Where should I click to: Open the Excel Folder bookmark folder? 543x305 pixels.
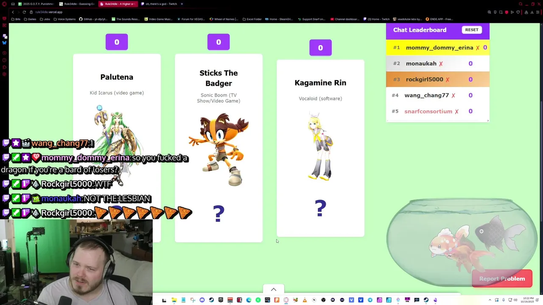point(252,19)
